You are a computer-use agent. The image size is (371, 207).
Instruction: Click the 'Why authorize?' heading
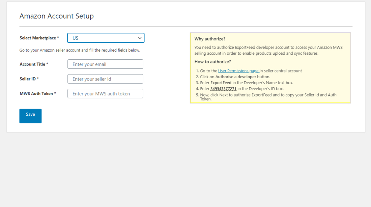[210, 39]
